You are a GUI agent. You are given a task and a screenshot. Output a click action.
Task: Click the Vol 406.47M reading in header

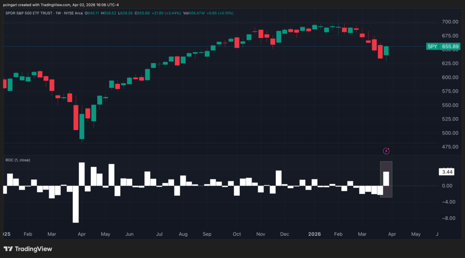199,13
